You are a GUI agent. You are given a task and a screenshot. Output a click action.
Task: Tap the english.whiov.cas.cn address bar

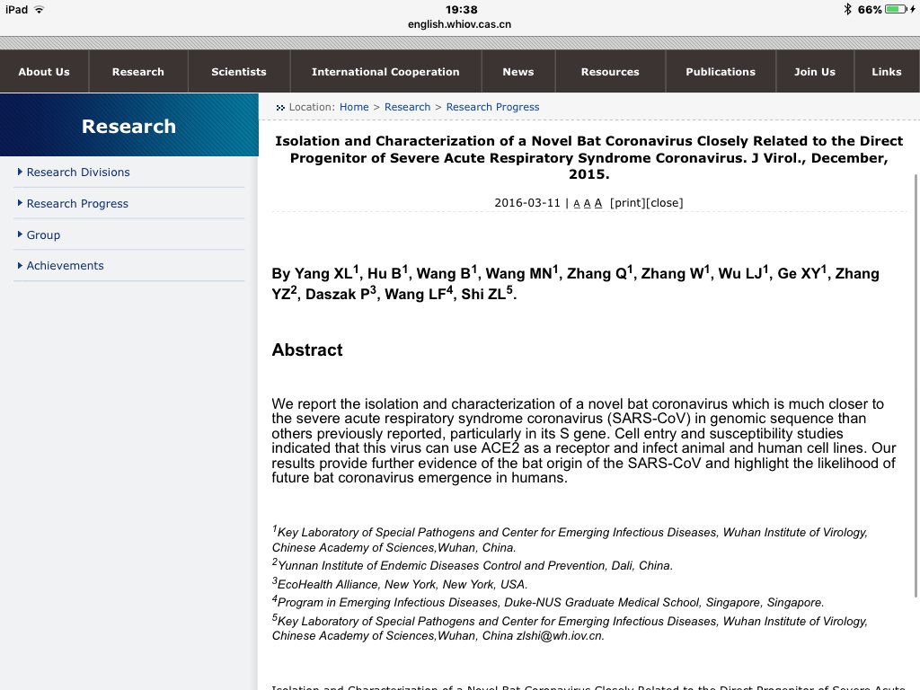click(459, 24)
